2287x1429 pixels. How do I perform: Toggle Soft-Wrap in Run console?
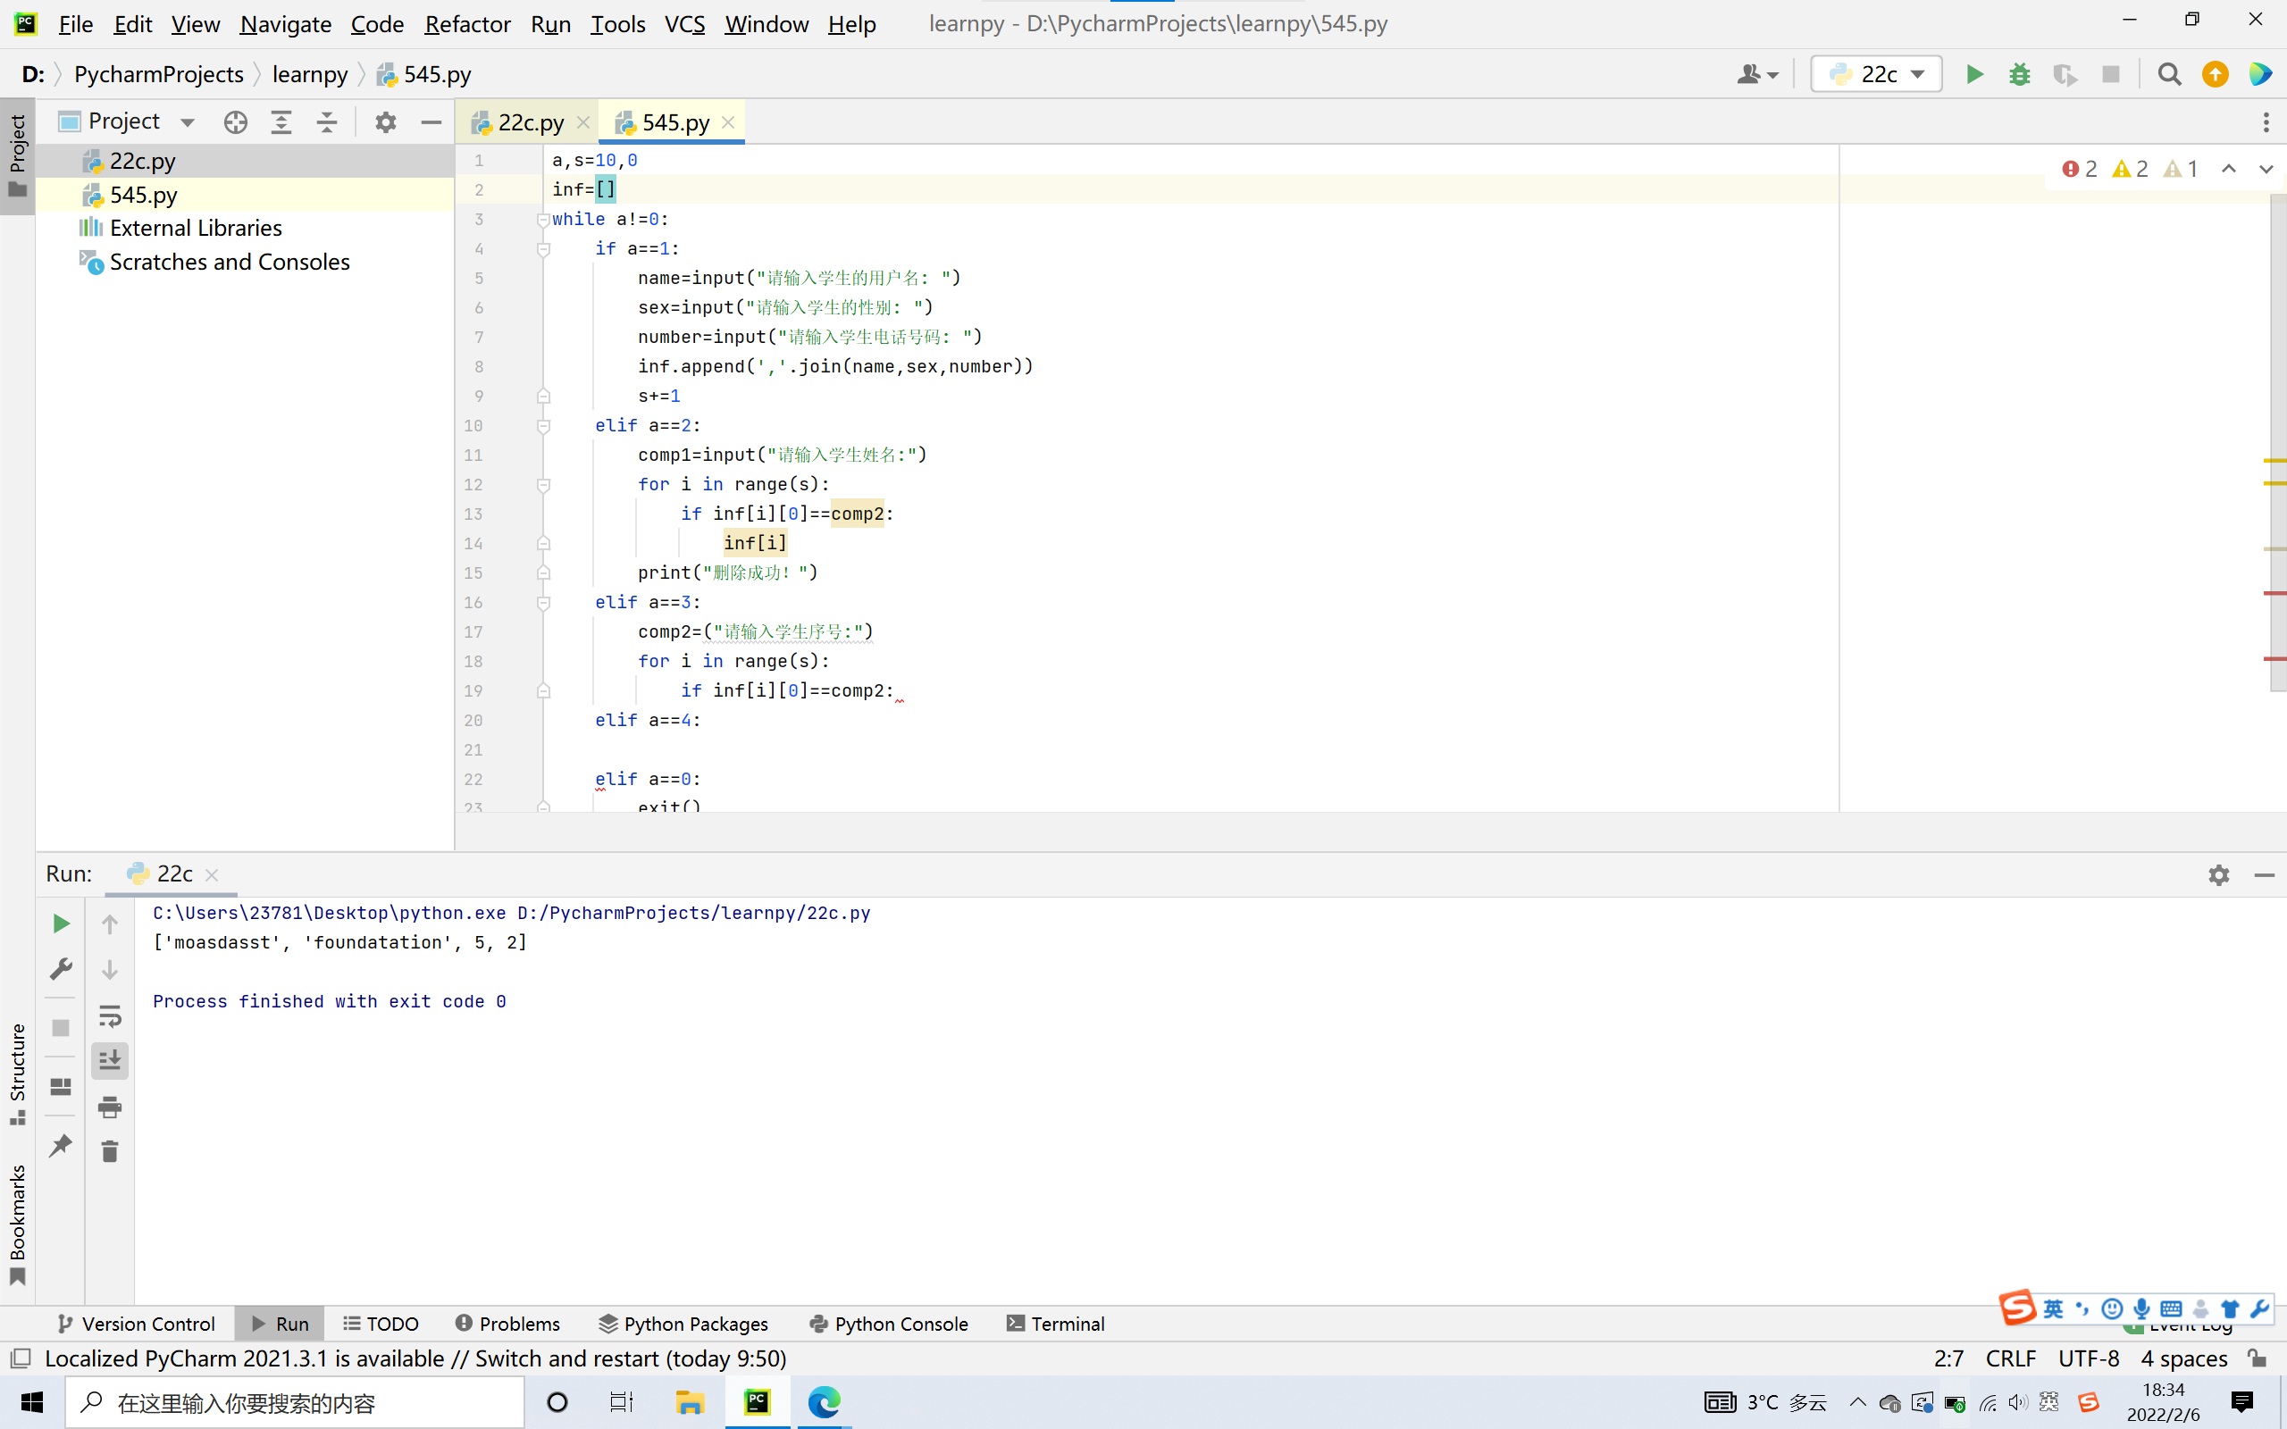110,1016
